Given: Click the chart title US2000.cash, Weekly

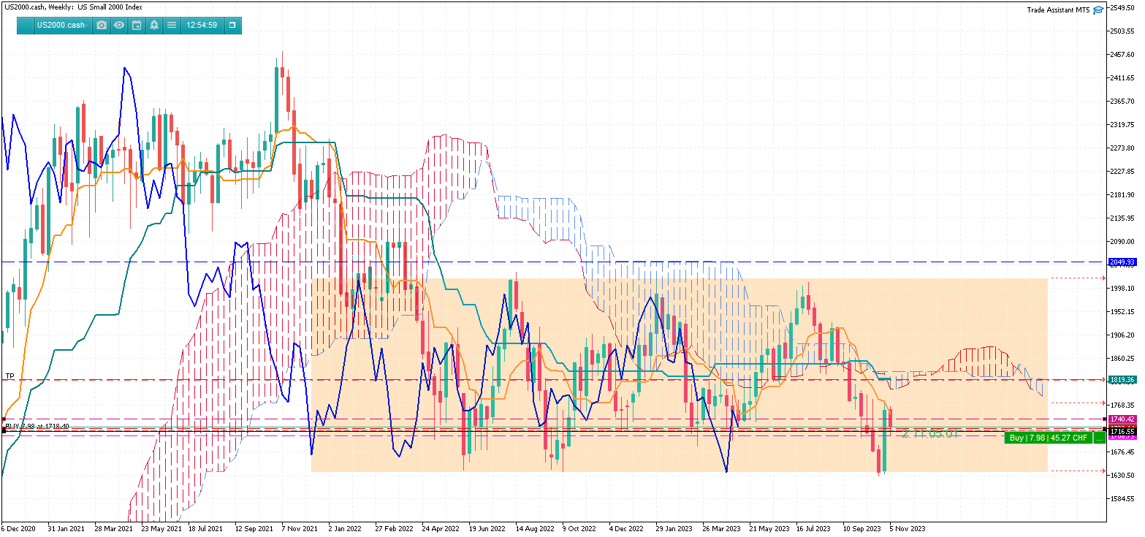Looking at the screenshot, I should 40,7.
